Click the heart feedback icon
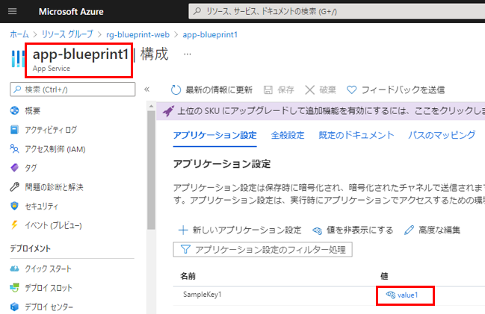Screen dimensions: 485x314 point(351,90)
